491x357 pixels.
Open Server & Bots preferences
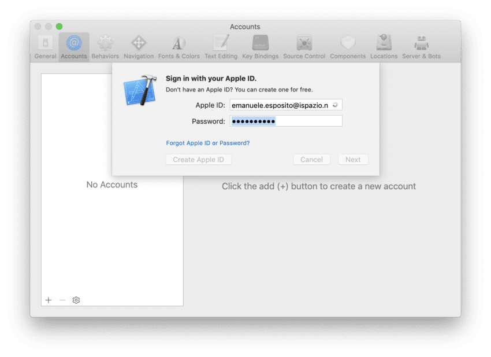pyautogui.click(x=421, y=47)
